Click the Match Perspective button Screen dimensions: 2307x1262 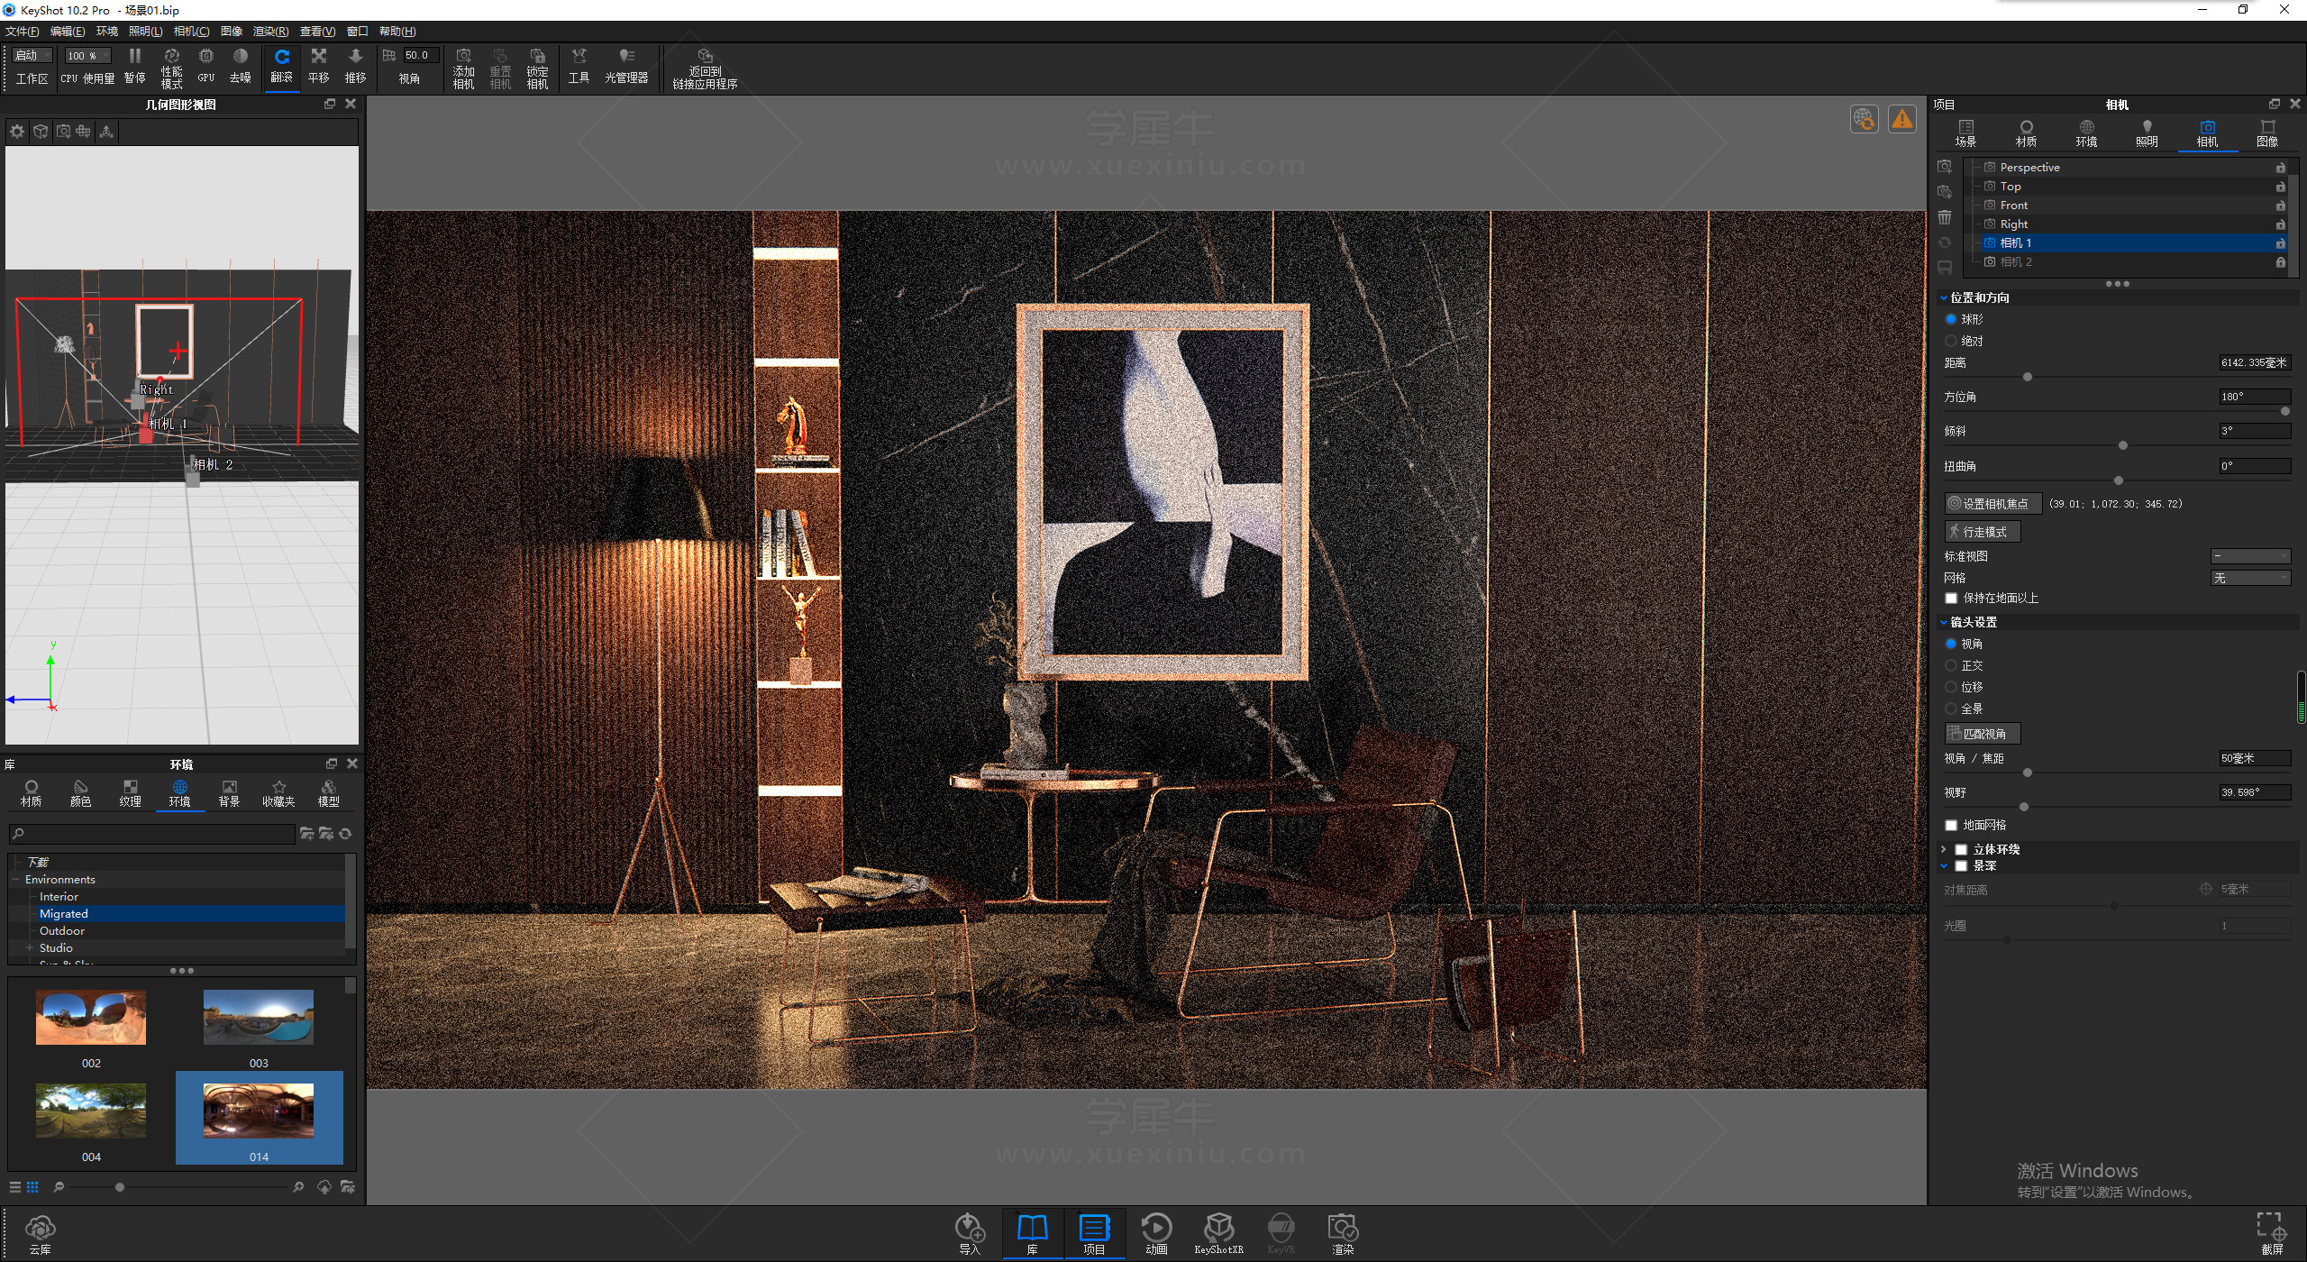point(1982,734)
